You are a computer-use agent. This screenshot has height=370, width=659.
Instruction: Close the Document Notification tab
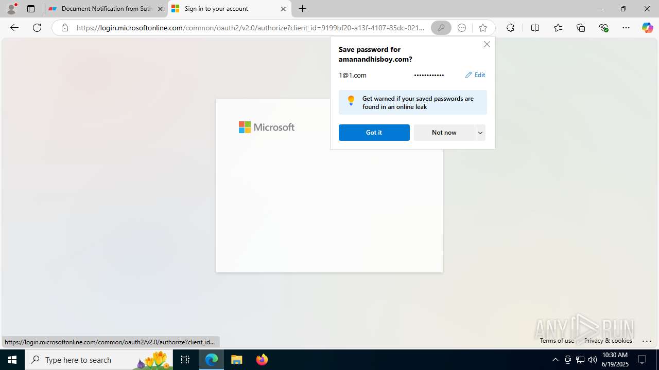160,9
